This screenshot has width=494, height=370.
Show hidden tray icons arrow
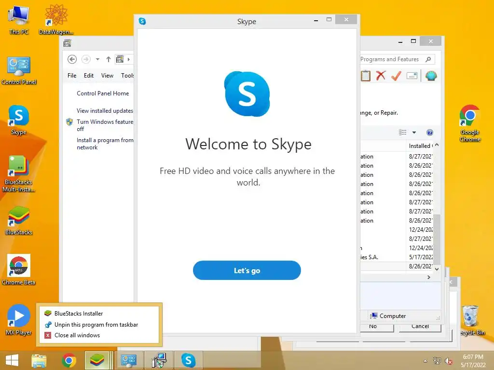pos(425,361)
